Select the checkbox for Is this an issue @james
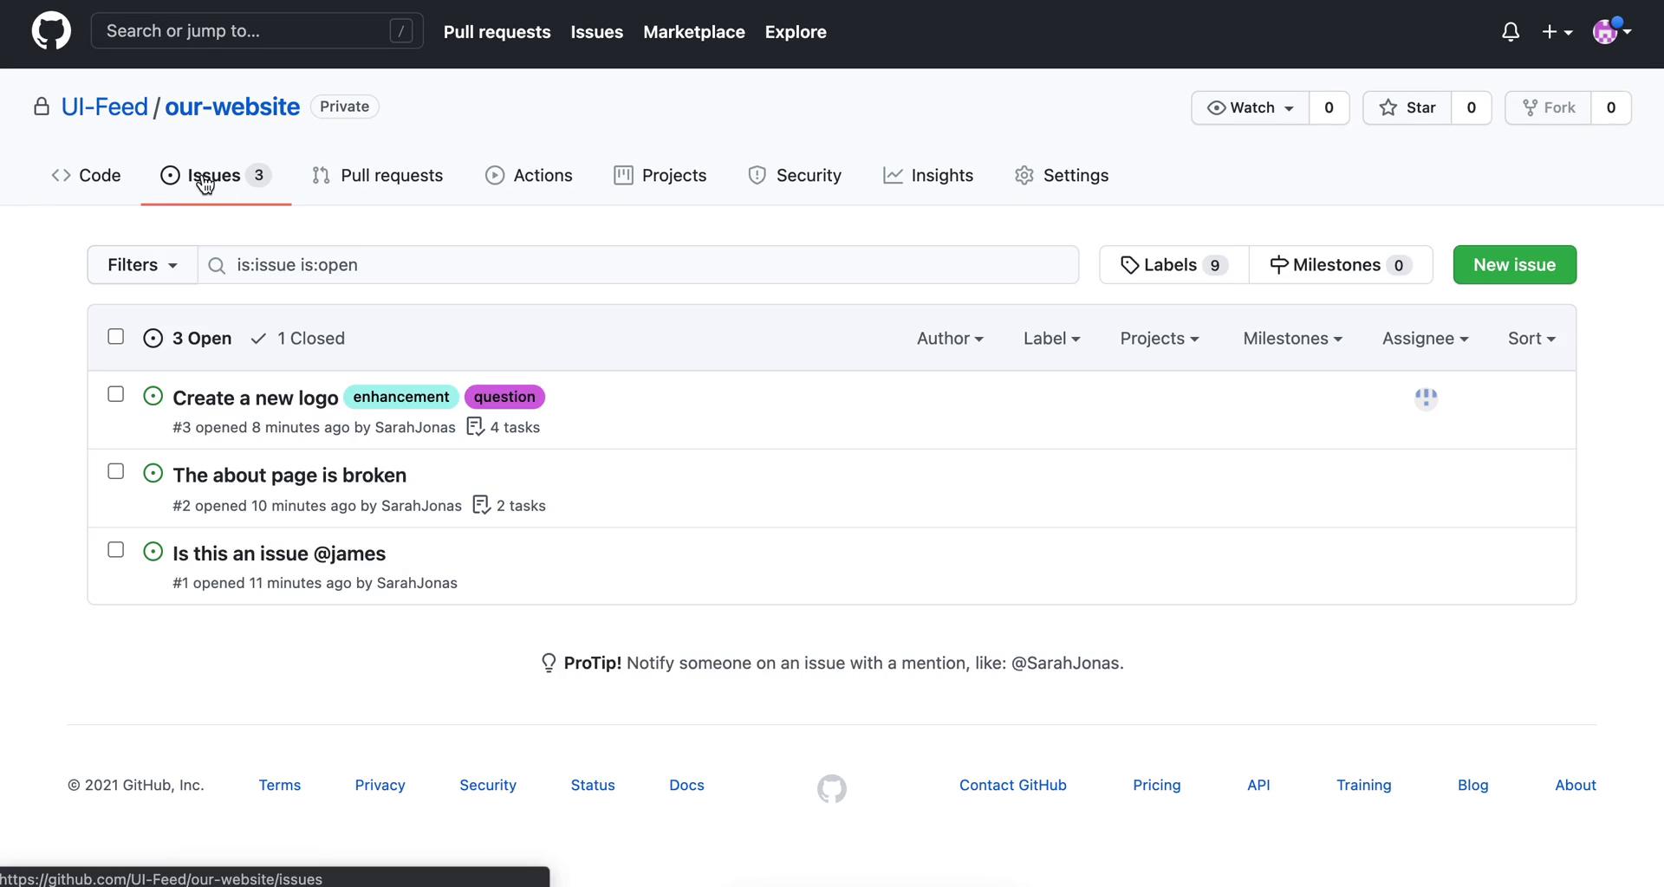 [115, 550]
